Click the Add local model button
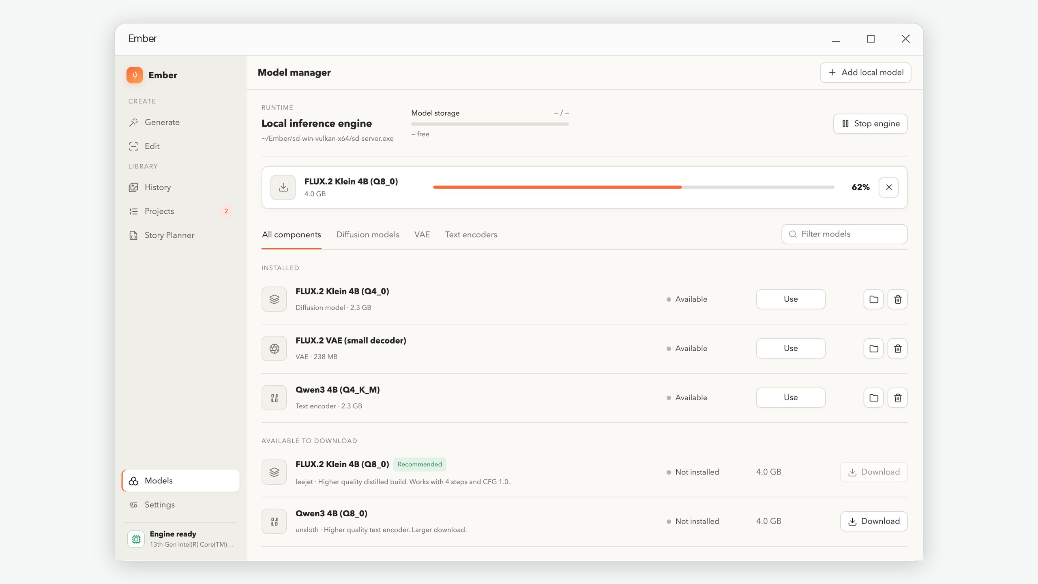 [866, 73]
